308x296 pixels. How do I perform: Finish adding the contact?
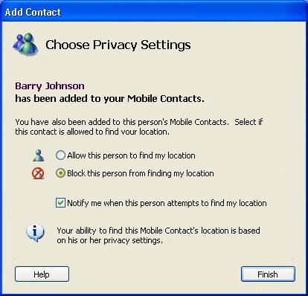click(268, 274)
